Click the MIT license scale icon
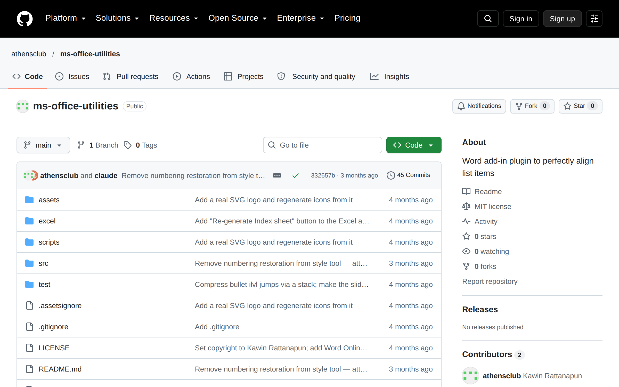 coord(466,206)
